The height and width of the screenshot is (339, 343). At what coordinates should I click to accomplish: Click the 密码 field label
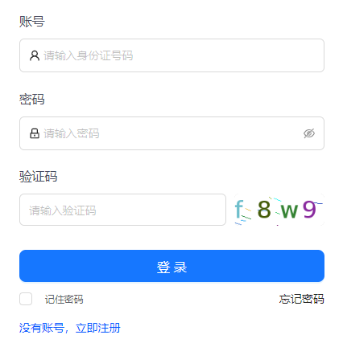(32, 100)
